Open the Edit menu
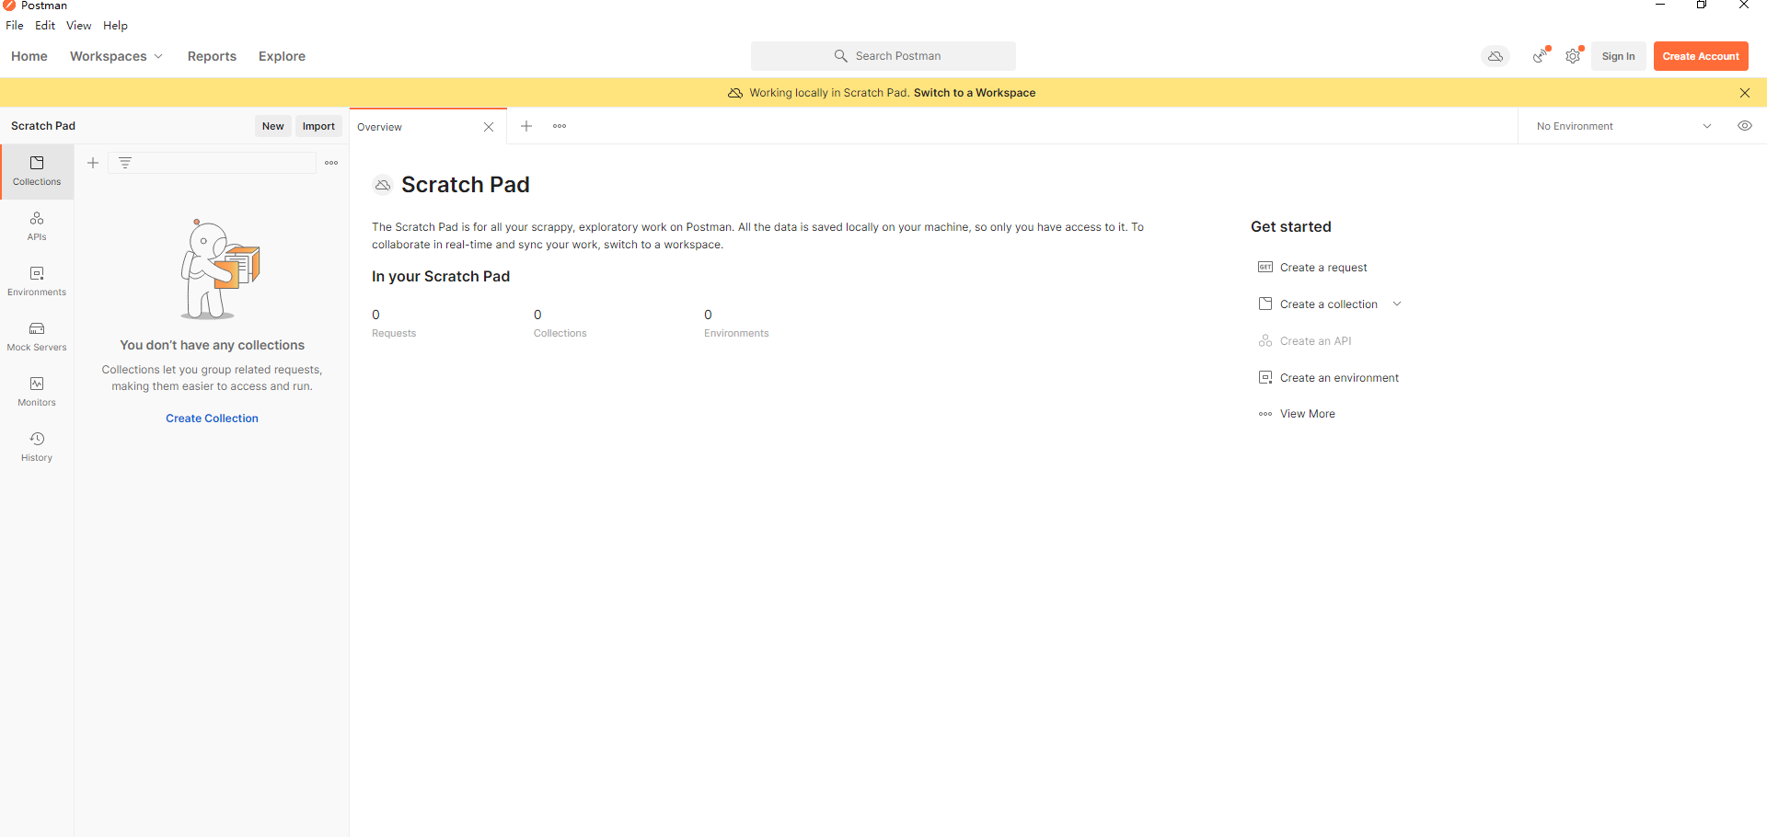 (45, 26)
